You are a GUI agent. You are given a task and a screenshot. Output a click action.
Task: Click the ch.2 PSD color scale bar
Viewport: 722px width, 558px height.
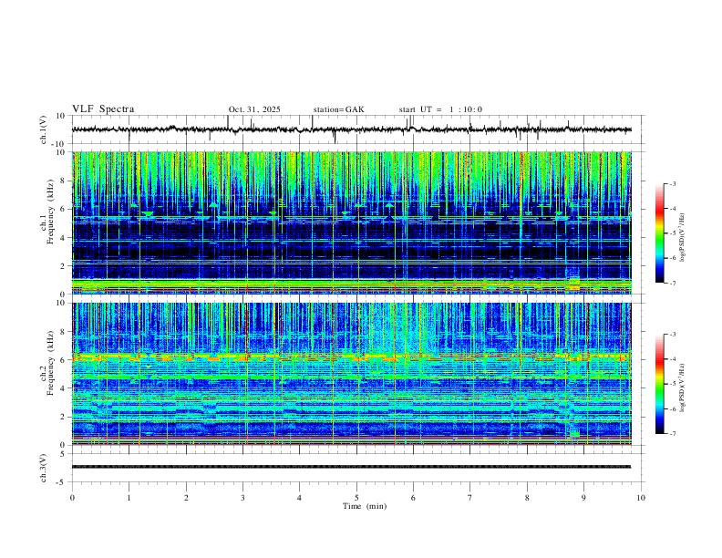click(660, 384)
